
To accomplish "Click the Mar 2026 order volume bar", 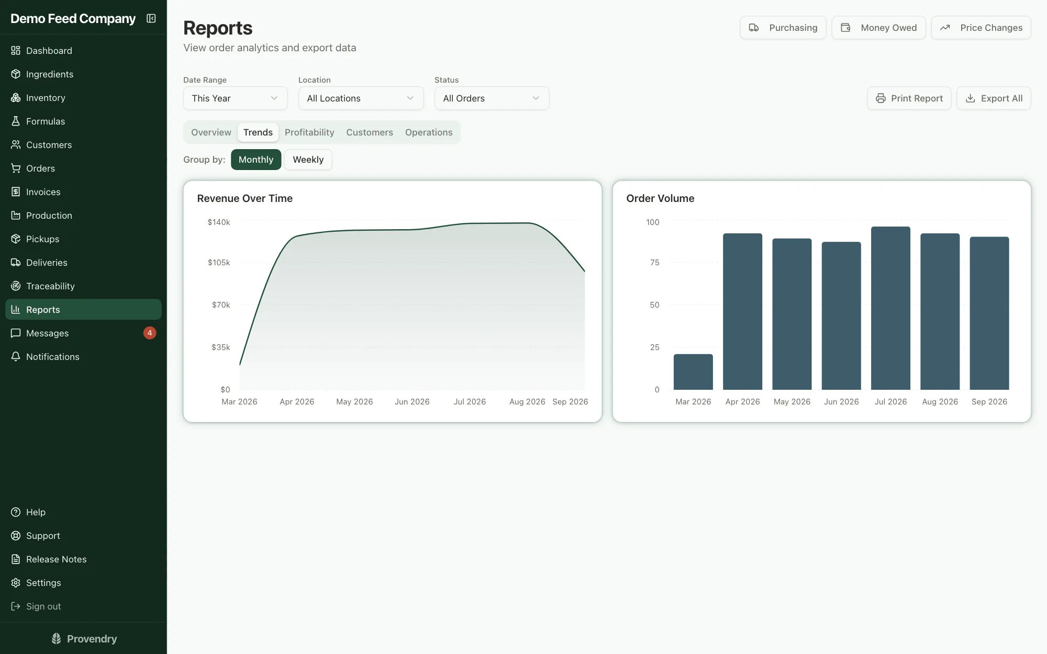I will click(x=693, y=372).
